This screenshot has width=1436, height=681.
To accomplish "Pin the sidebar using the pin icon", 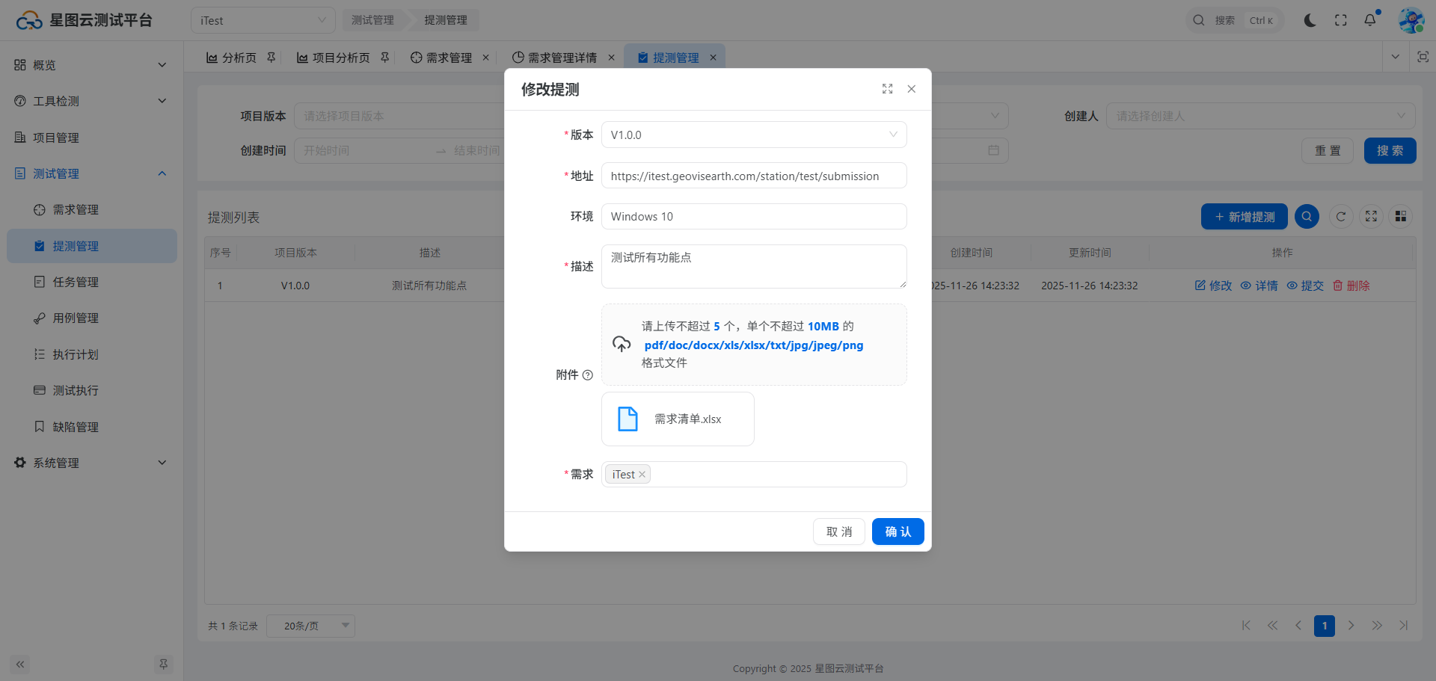I will pyautogui.click(x=163, y=664).
